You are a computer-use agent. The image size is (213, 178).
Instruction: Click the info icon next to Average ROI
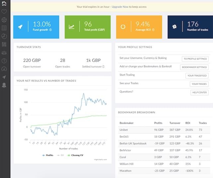153,30
